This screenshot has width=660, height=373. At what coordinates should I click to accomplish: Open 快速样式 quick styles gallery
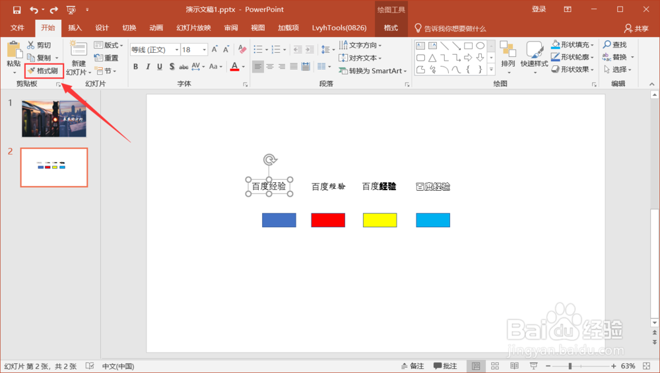(x=534, y=57)
